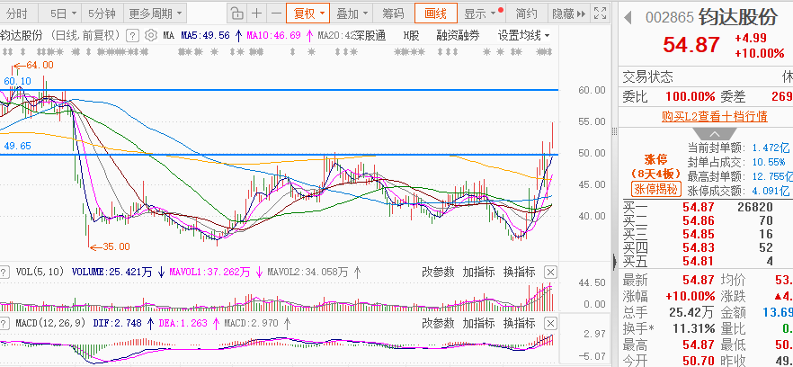Toggle 复权 adjustment mode
This screenshot has height=367, width=793.
coord(308,13)
